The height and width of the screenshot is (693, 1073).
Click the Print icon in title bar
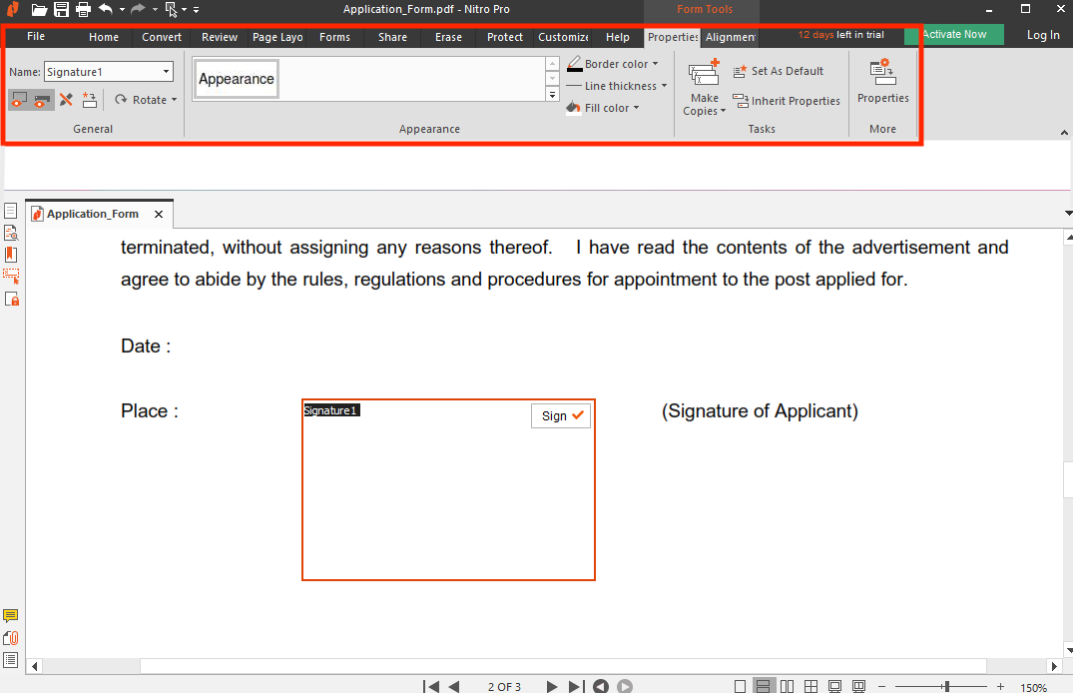coord(83,10)
